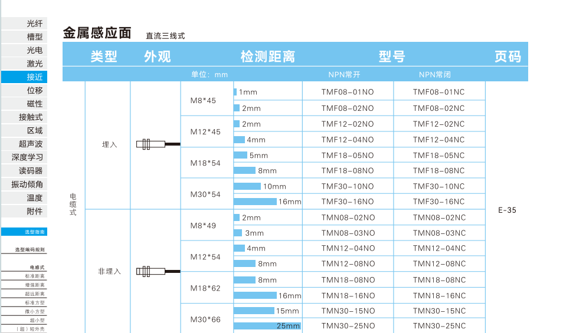Go to the 位移 category

point(34,90)
